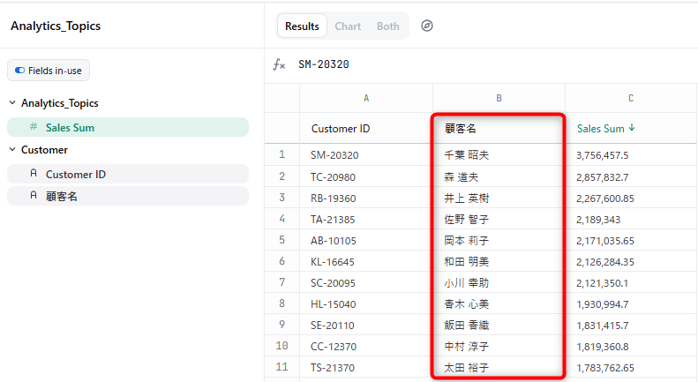This screenshot has width=698, height=382.
Task: Select cell KL-16645
Action: 366,261
